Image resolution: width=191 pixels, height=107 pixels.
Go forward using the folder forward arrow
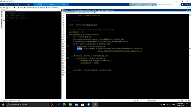point(4,8)
